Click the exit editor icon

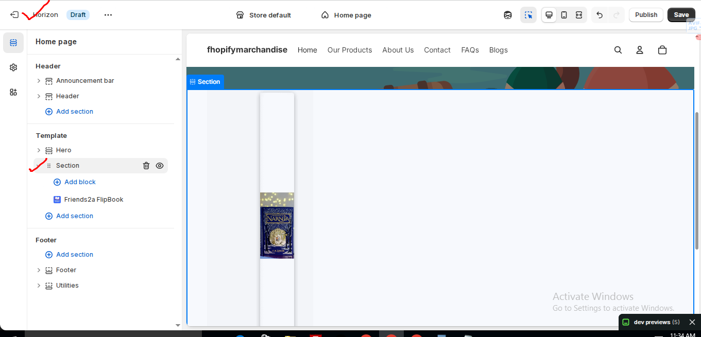(x=14, y=15)
